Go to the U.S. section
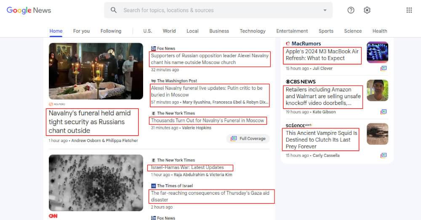421x220 pixels. coord(147,31)
